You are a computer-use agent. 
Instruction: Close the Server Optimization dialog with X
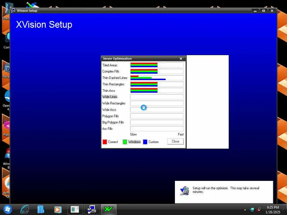pos(181,59)
